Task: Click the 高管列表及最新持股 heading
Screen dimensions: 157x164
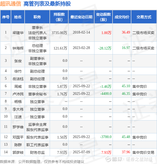Action: [x=47, y=4]
